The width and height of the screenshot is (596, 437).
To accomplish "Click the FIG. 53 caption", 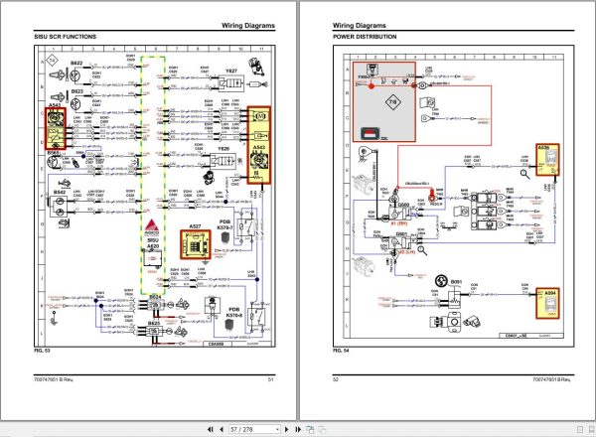I will (x=42, y=351).
